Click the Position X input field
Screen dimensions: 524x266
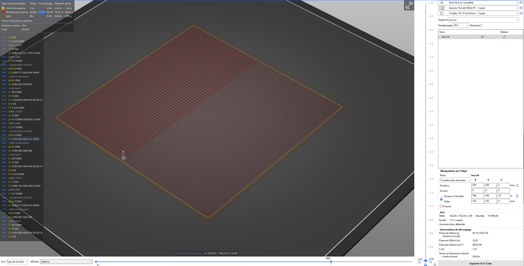(x=477, y=185)
